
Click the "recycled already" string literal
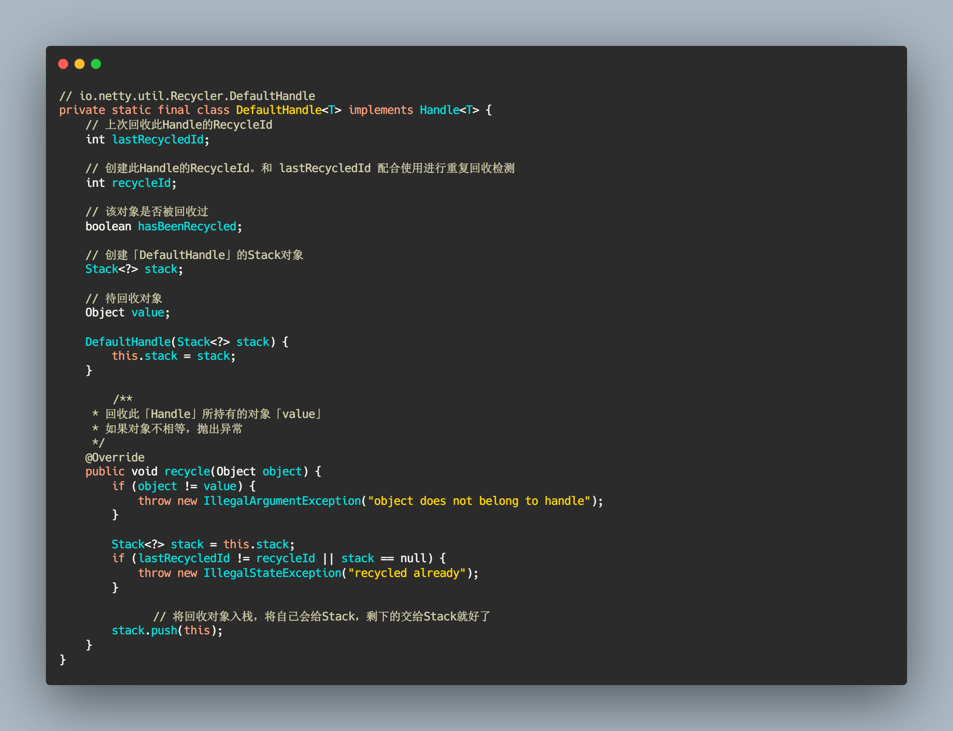(407, 573)
